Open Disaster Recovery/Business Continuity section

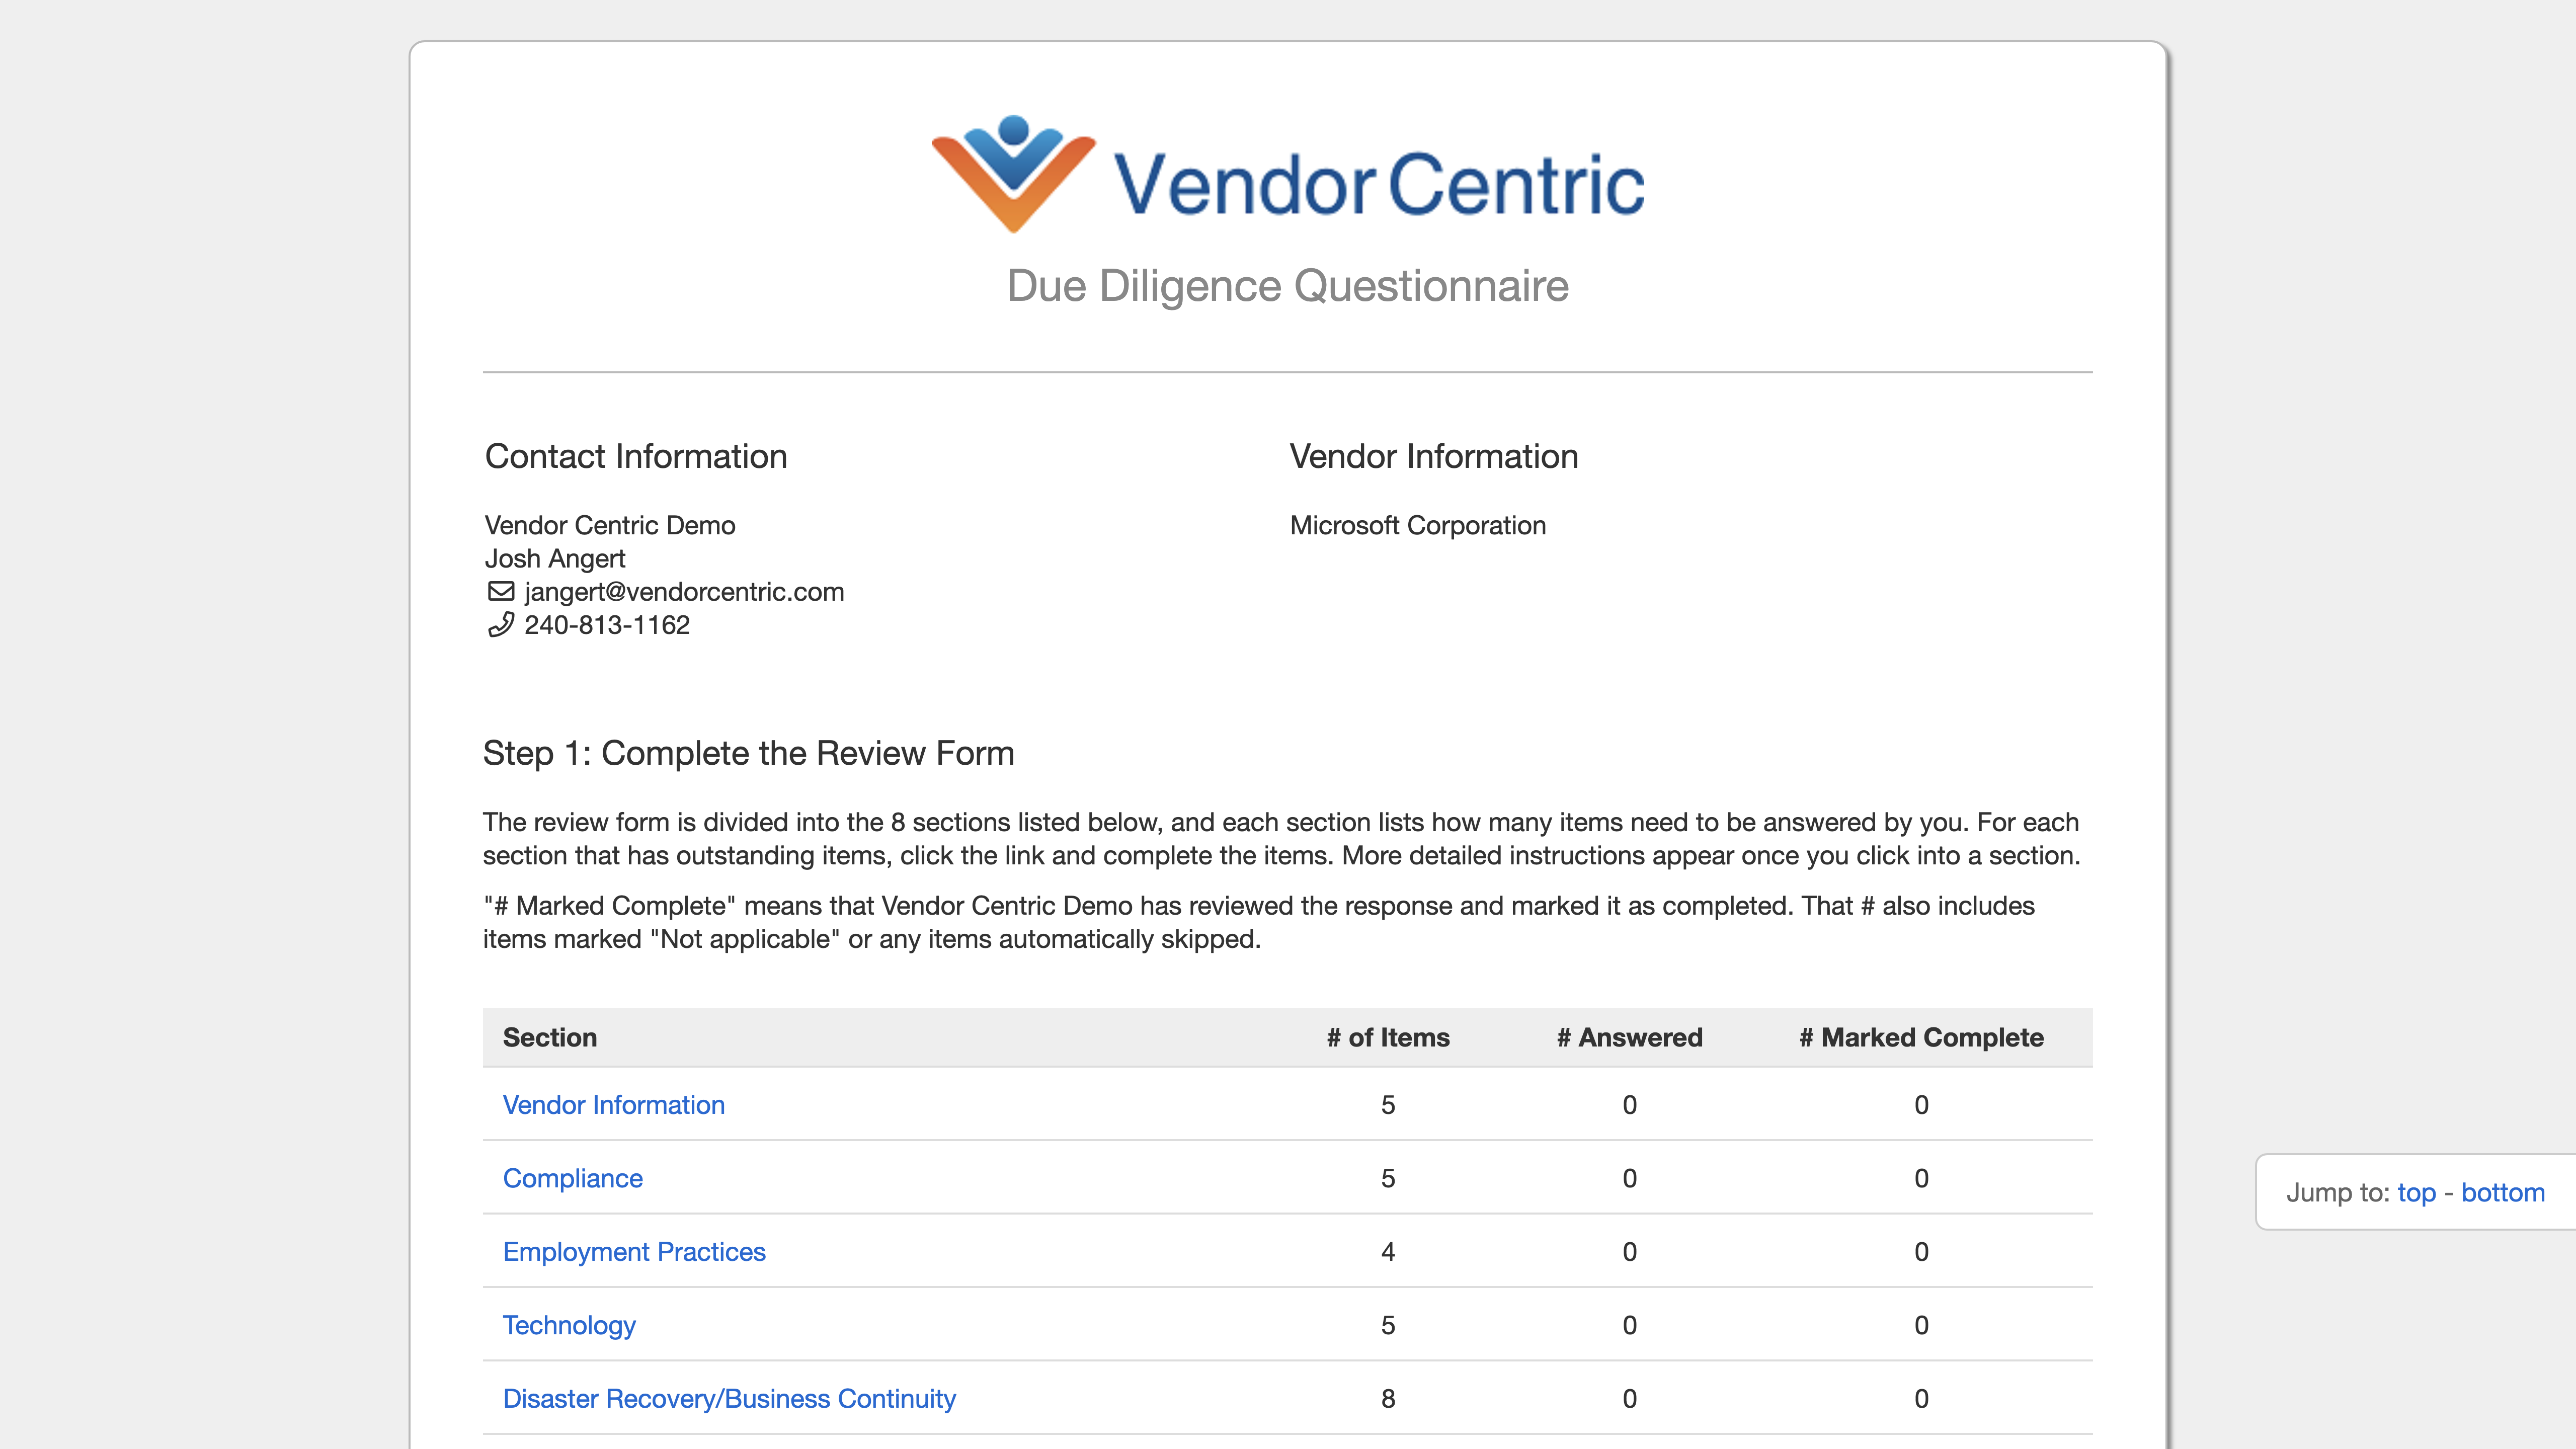729,1398
